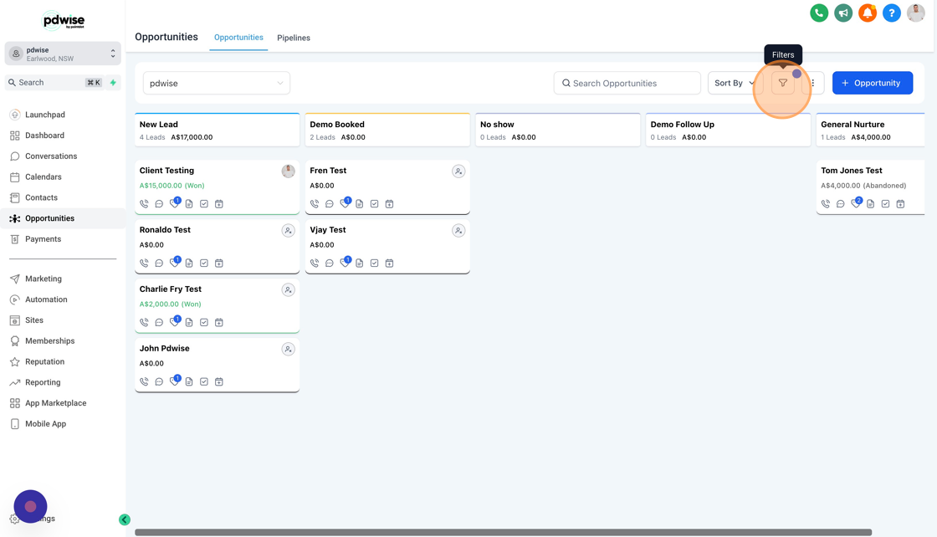
Task: Click conversation icon on Charlie Fry Test card
Action: point(159,322)
